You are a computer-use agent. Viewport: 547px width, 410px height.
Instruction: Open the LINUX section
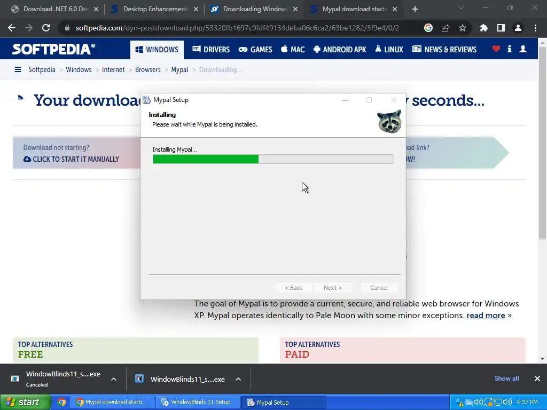(389, 50)
